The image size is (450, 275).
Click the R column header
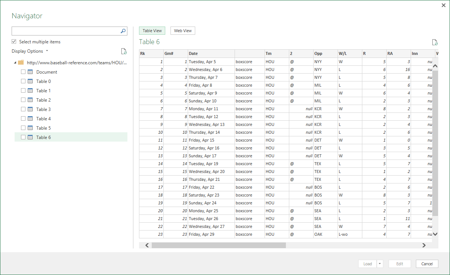374,53
